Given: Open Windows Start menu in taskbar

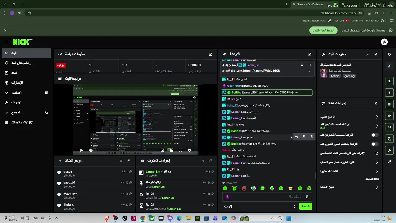Looking at the screenshot, I should (x=289, y=218).
